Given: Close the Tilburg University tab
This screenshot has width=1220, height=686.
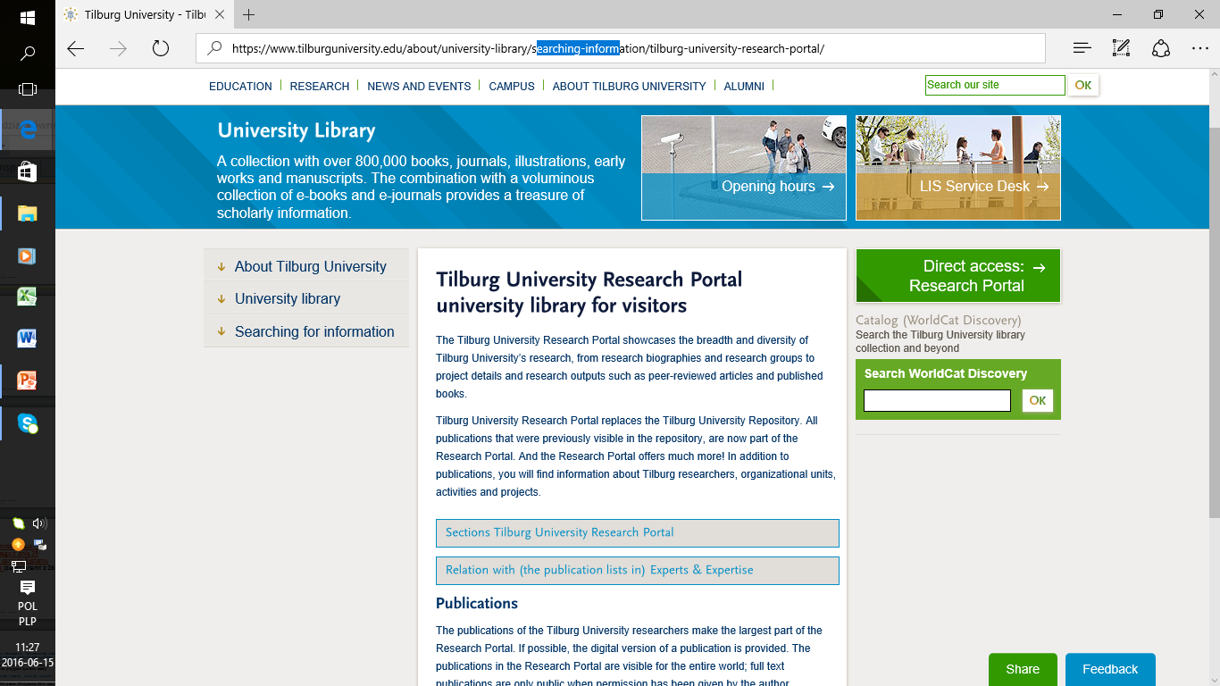Looking at the screenshot, I should coord(220,14).
